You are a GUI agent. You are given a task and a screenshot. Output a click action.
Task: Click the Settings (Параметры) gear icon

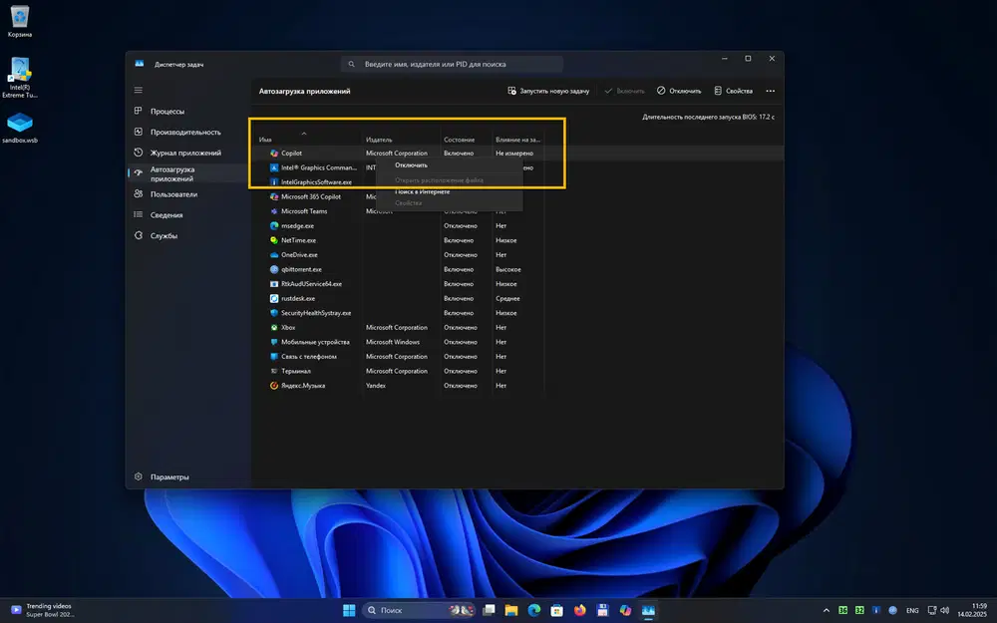coord(139,476)
